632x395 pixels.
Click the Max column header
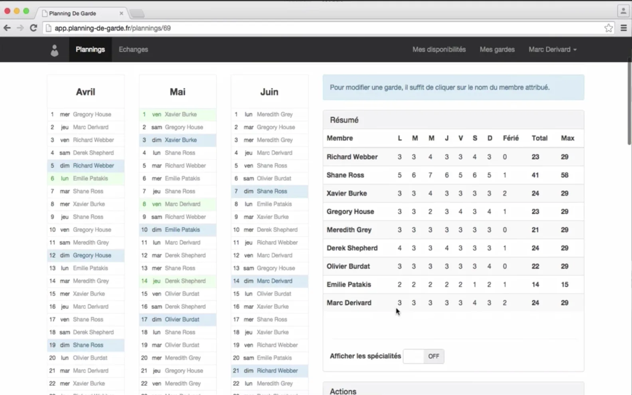point(567,138)
